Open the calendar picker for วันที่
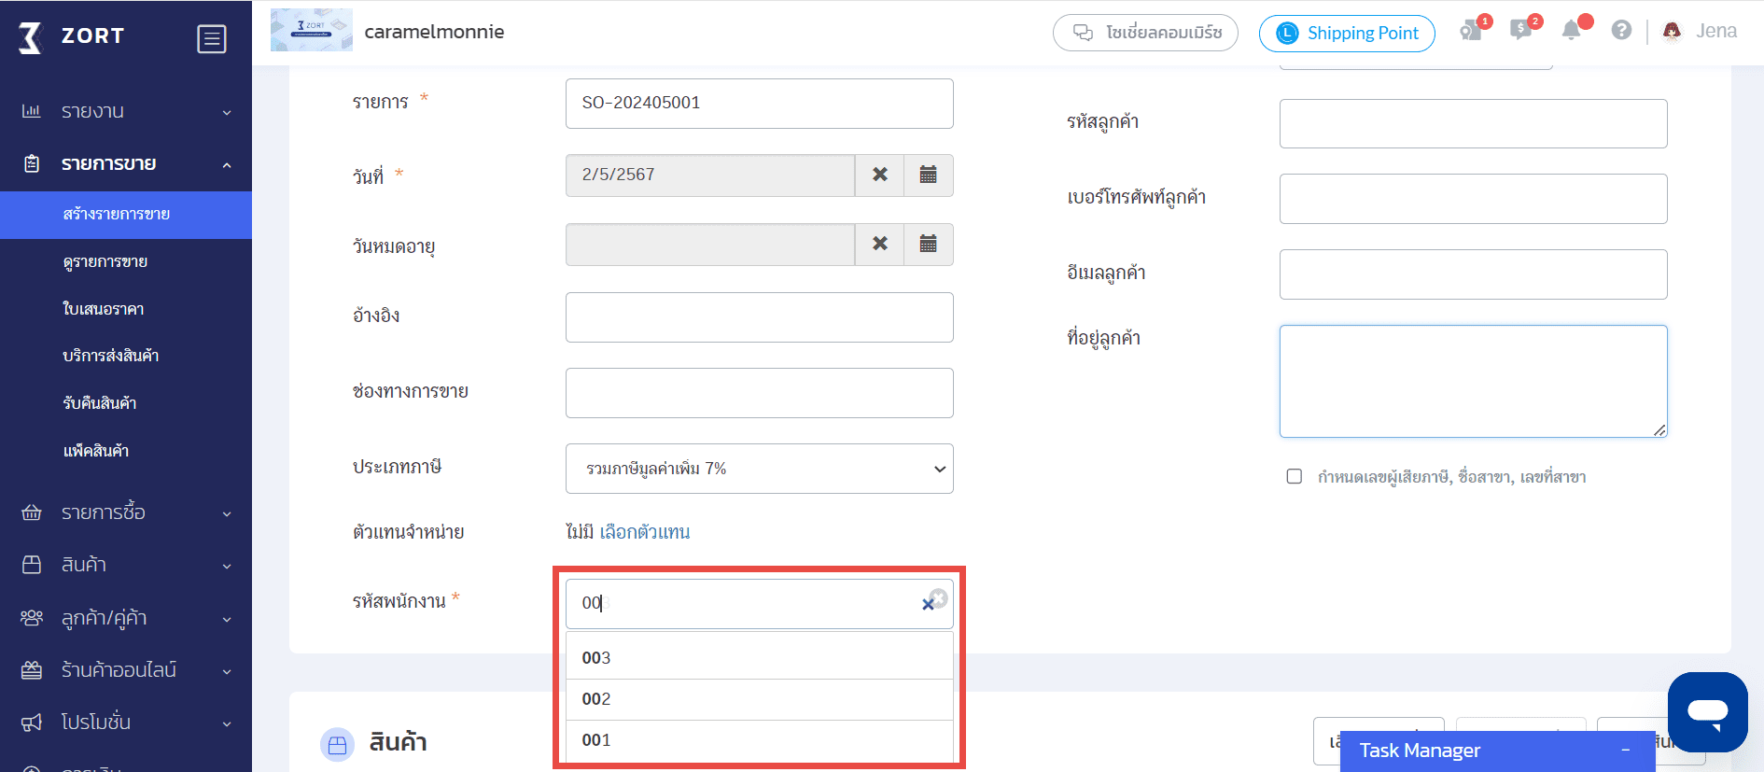This screenshot has width=1764, height=772. 929,175
